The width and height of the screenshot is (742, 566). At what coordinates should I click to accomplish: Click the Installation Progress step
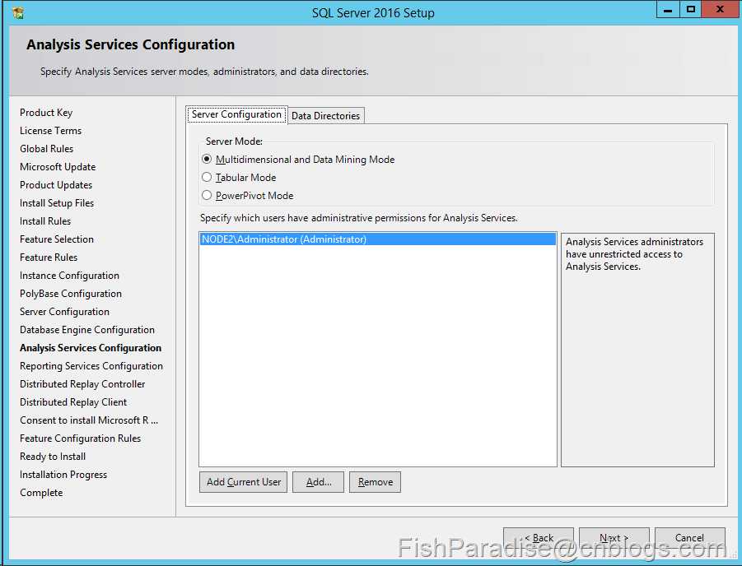pos(63,475)
